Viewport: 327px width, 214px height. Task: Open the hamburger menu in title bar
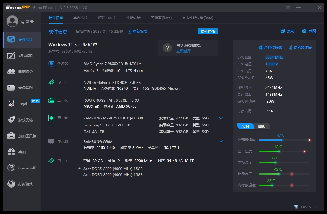point(298,7)
